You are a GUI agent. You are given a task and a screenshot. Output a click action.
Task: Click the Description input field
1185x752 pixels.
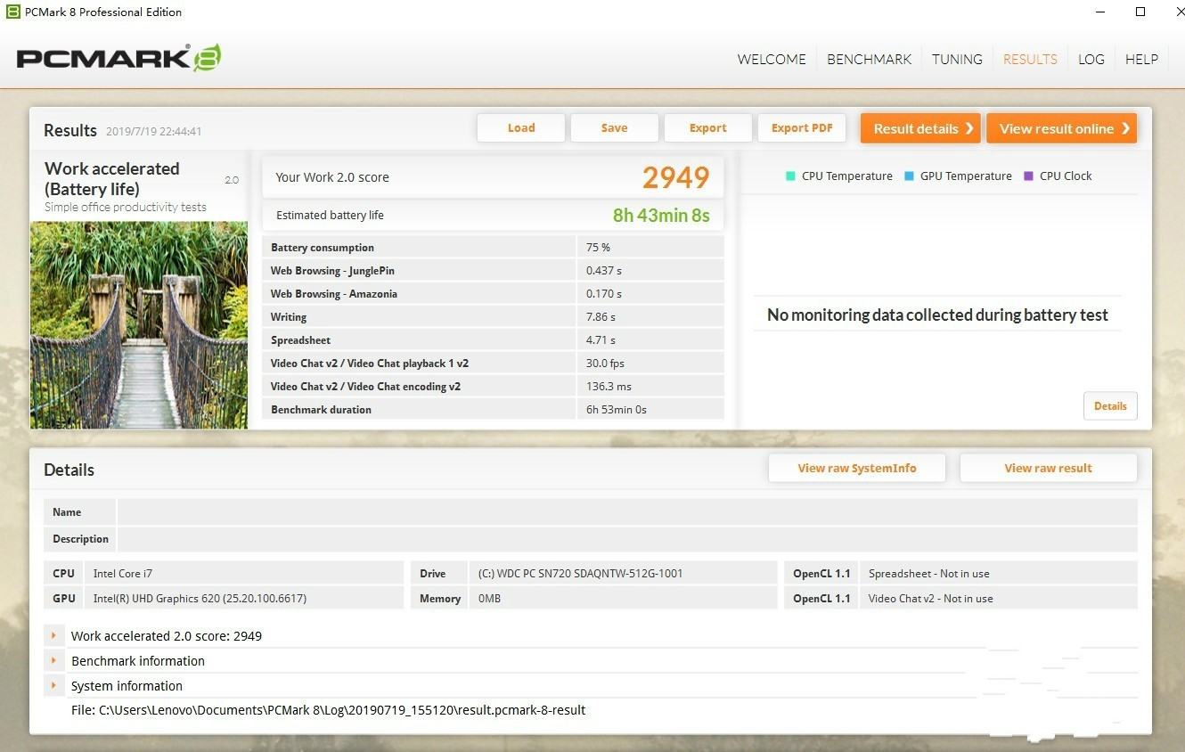coord(627,538)
